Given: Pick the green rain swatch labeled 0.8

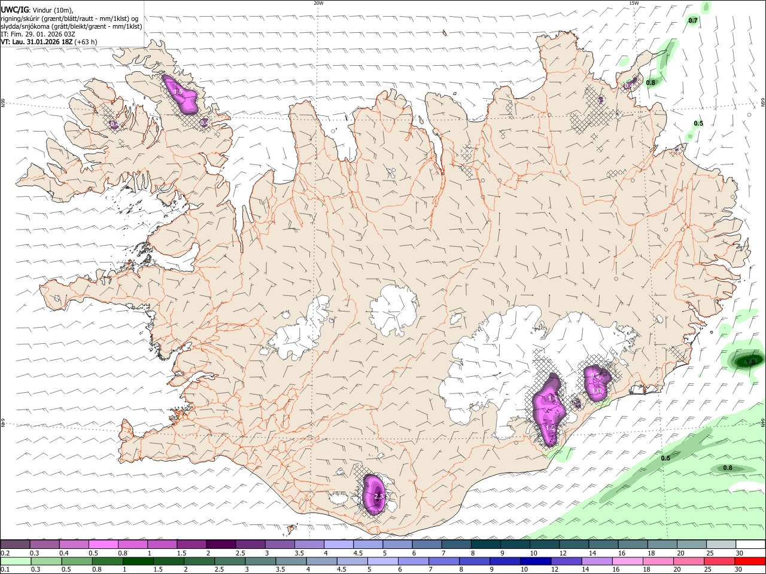Looking at the screenshot, I should pos(107,561).
